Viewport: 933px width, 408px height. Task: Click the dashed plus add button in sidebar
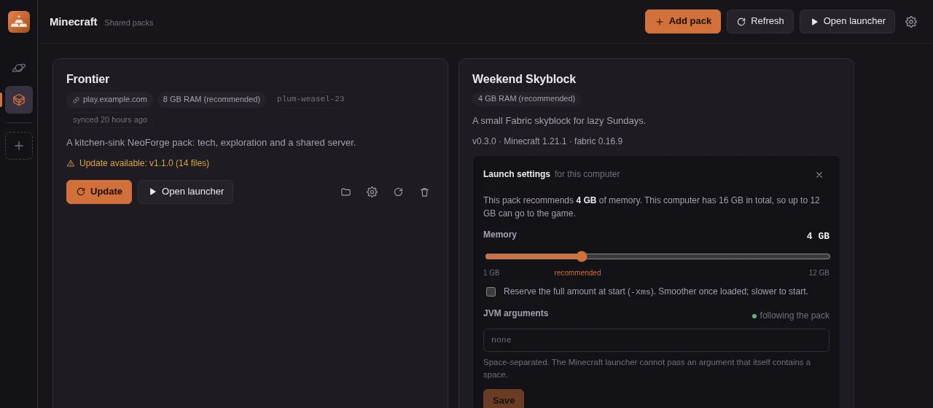[19, 146]
